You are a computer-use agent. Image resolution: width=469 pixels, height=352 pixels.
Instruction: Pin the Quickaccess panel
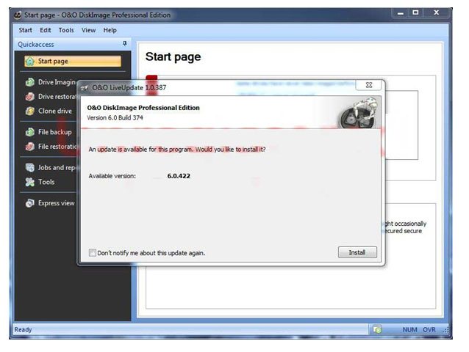click(x=125, y=44)
